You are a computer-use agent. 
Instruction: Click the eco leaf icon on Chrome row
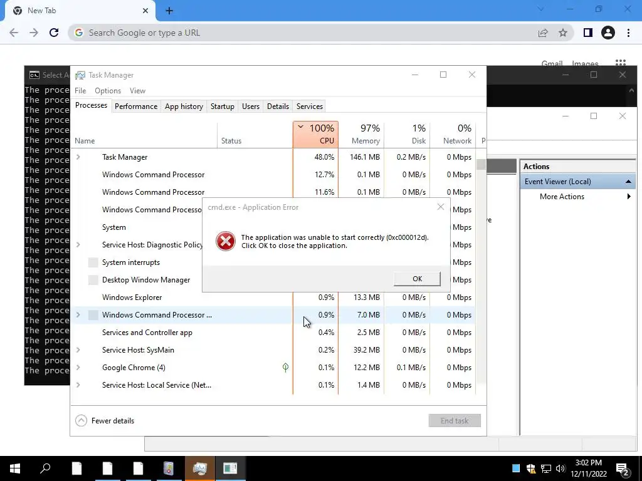coord(285,367)
